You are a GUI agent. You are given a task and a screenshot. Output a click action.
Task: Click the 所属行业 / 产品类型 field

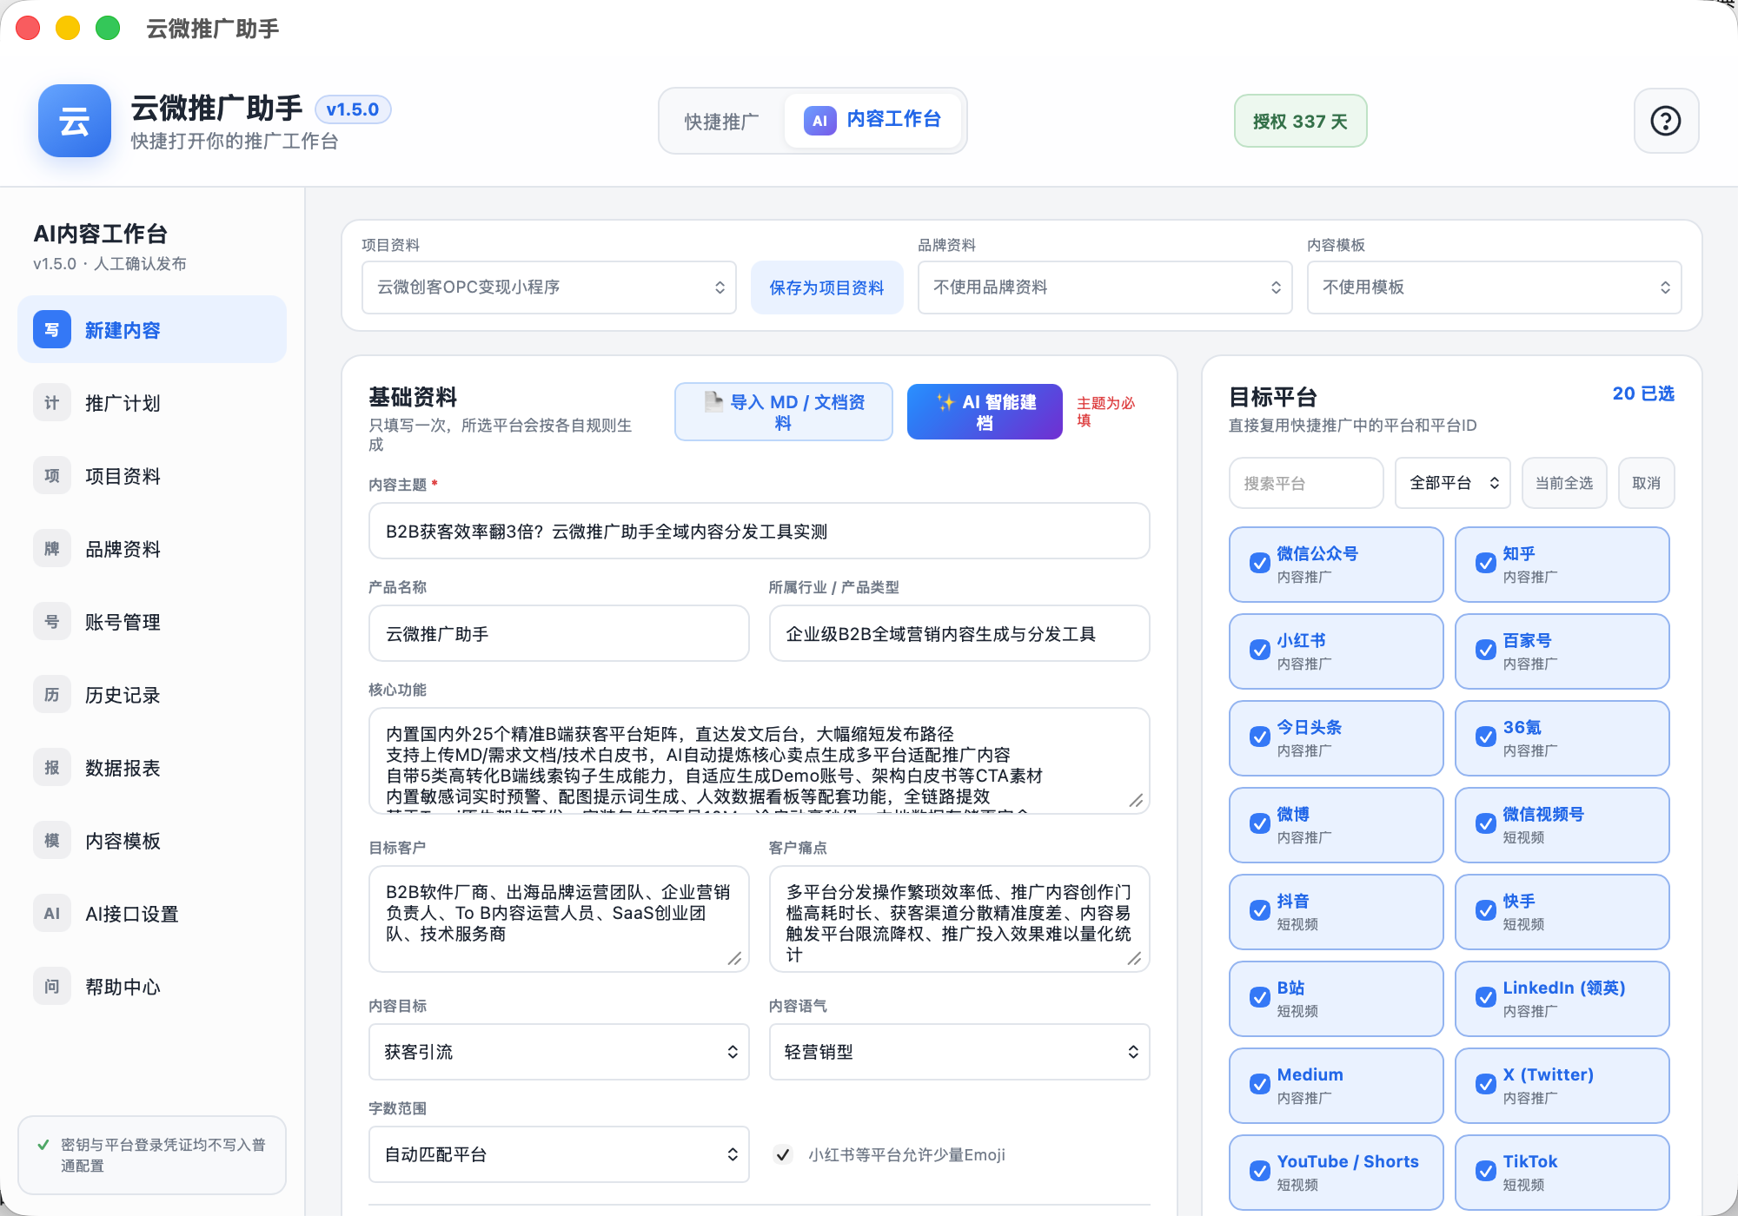click(x=959, y=633)
